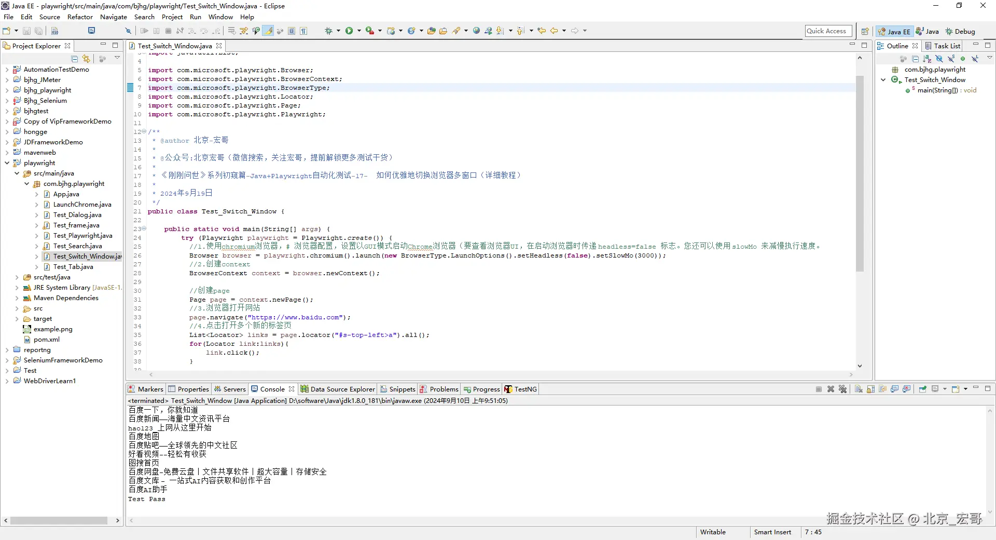
Task: Toggle Hide Local Types in Outline toolbar
Action: 975,59
